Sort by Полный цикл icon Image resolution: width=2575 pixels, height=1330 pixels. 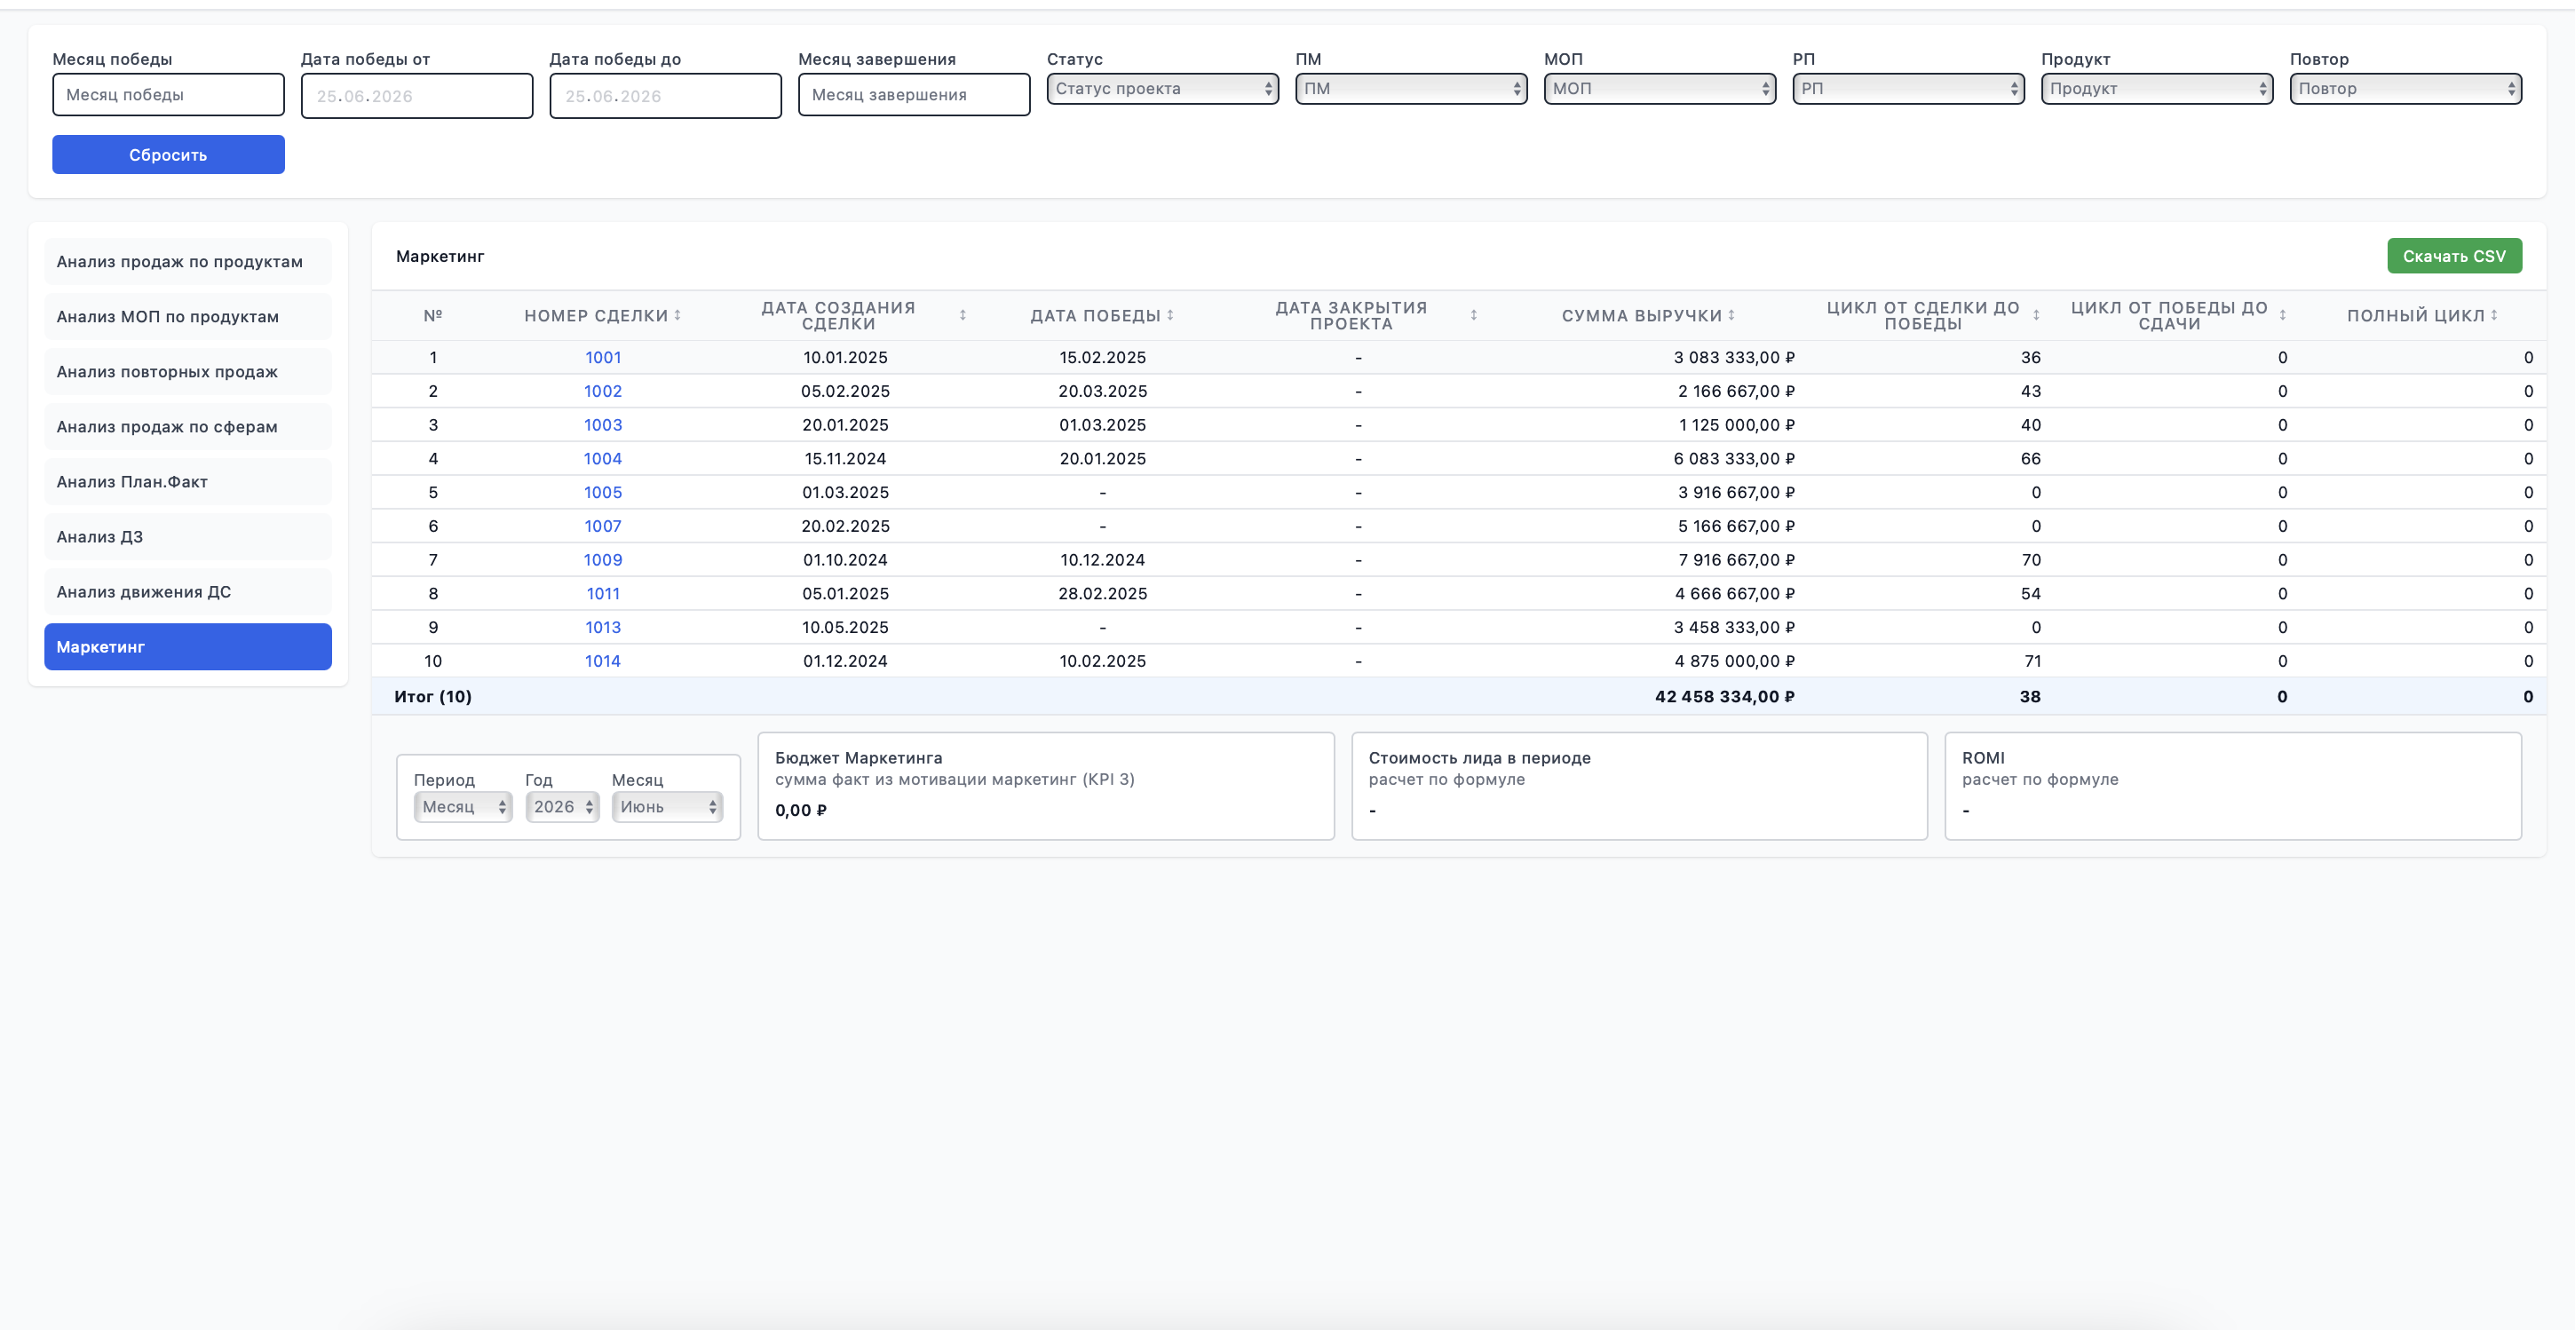pos(2494,316)
